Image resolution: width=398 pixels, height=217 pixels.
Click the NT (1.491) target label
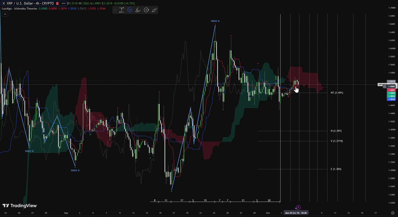tap(337, 93)
